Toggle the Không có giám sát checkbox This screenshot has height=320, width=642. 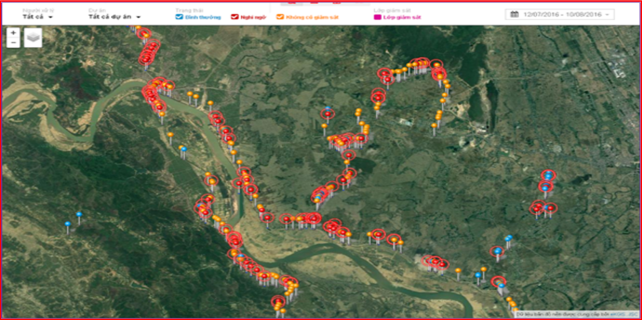pyautogui.click(x=280, y=17)
